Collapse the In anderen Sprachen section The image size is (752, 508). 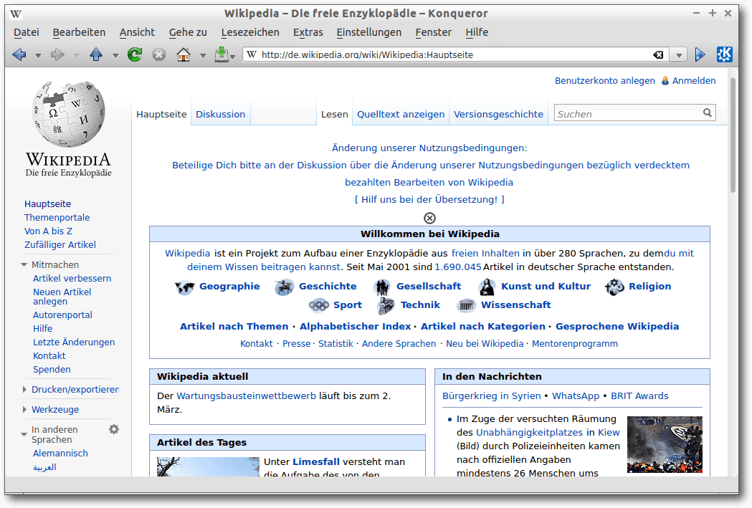pos(24,434)
